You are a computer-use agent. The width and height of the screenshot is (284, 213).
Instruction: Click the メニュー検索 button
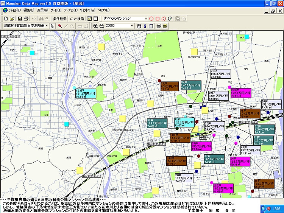click(77, 19)
